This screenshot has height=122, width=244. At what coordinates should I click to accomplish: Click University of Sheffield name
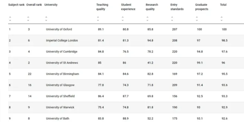pyautogui.click(x=60, y=96)
